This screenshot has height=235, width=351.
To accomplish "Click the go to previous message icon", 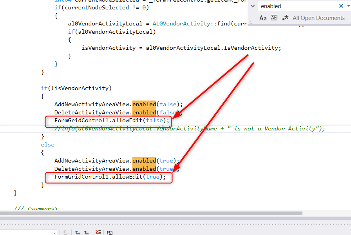I will [78, 232].
